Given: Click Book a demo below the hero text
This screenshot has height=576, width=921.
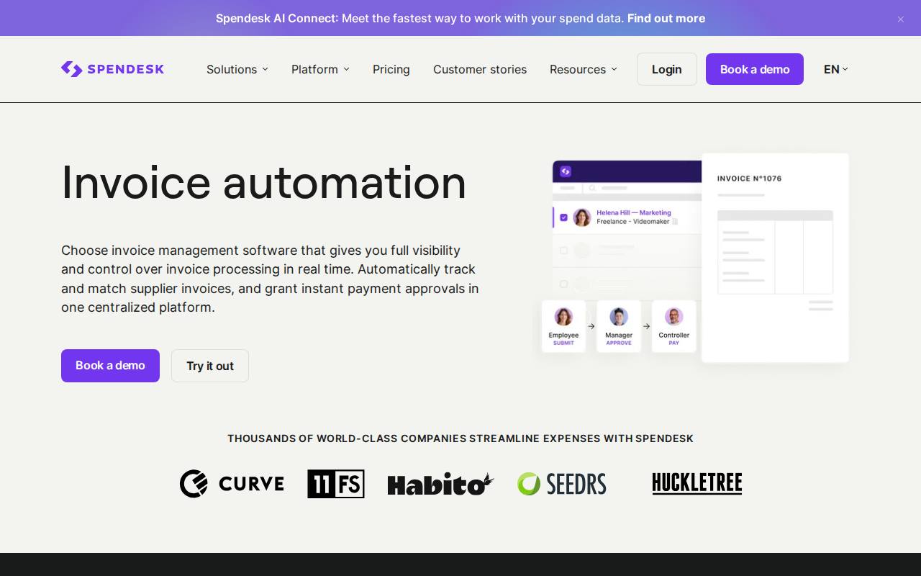Looking at the screenshot, I should (x=110, y=366).
